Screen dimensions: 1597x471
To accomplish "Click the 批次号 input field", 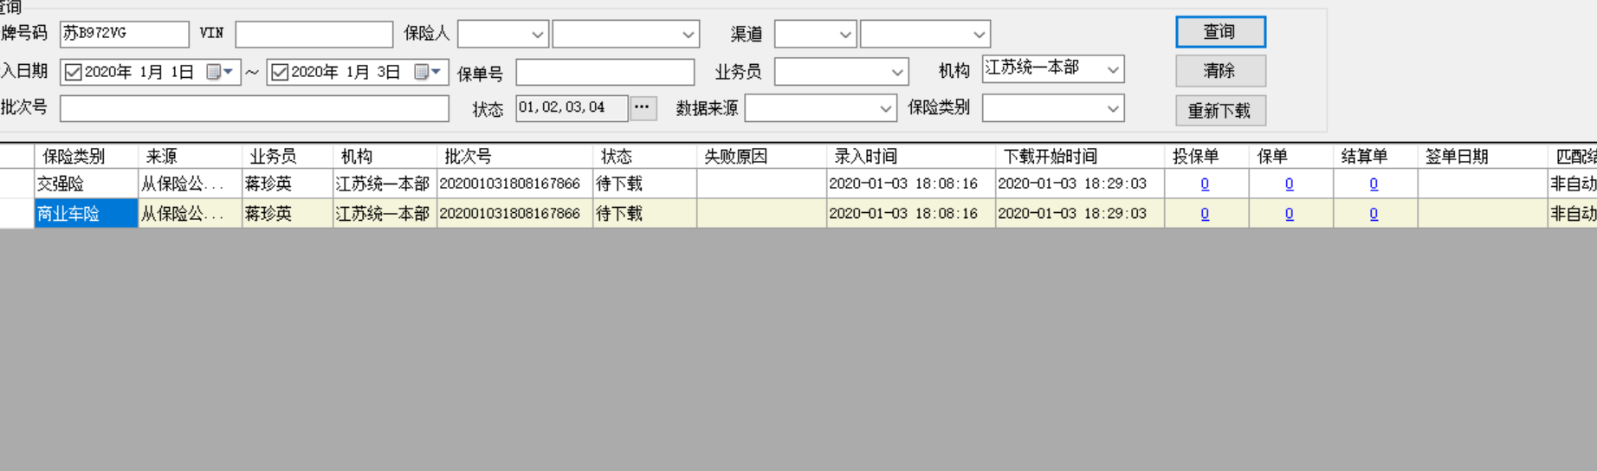I will tap(254, 108).
